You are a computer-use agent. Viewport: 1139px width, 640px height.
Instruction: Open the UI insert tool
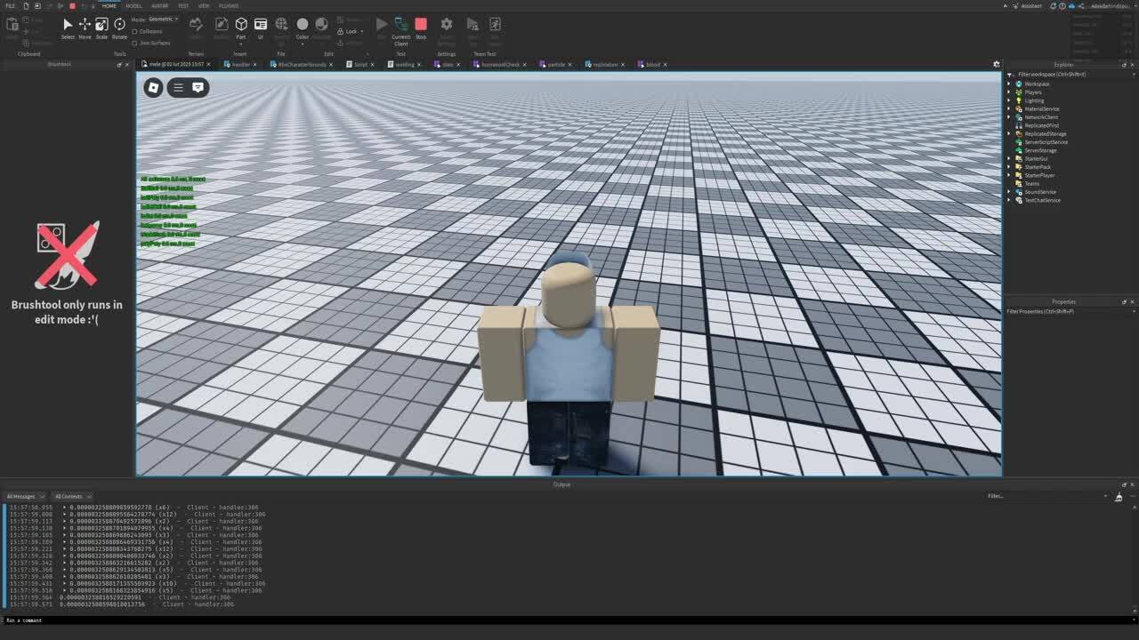pos(261,28)
